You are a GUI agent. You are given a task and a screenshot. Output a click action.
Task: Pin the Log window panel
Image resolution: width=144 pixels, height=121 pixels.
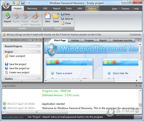pos(136,86)
